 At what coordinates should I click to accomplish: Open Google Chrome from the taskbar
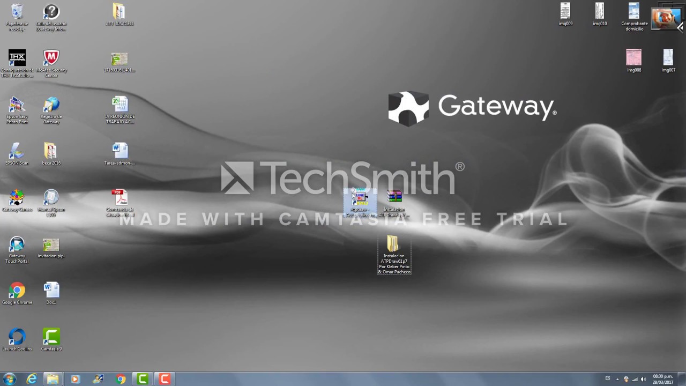[x=121, y=379]
